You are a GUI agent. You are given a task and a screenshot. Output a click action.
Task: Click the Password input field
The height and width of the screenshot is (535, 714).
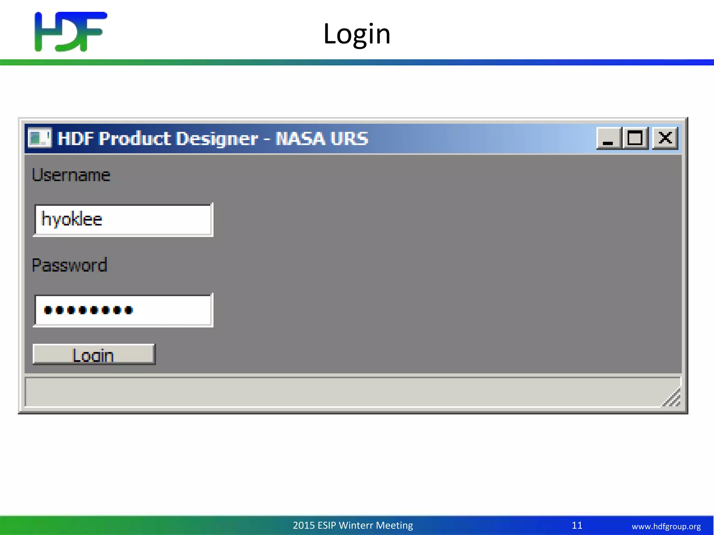coord(123,310)
